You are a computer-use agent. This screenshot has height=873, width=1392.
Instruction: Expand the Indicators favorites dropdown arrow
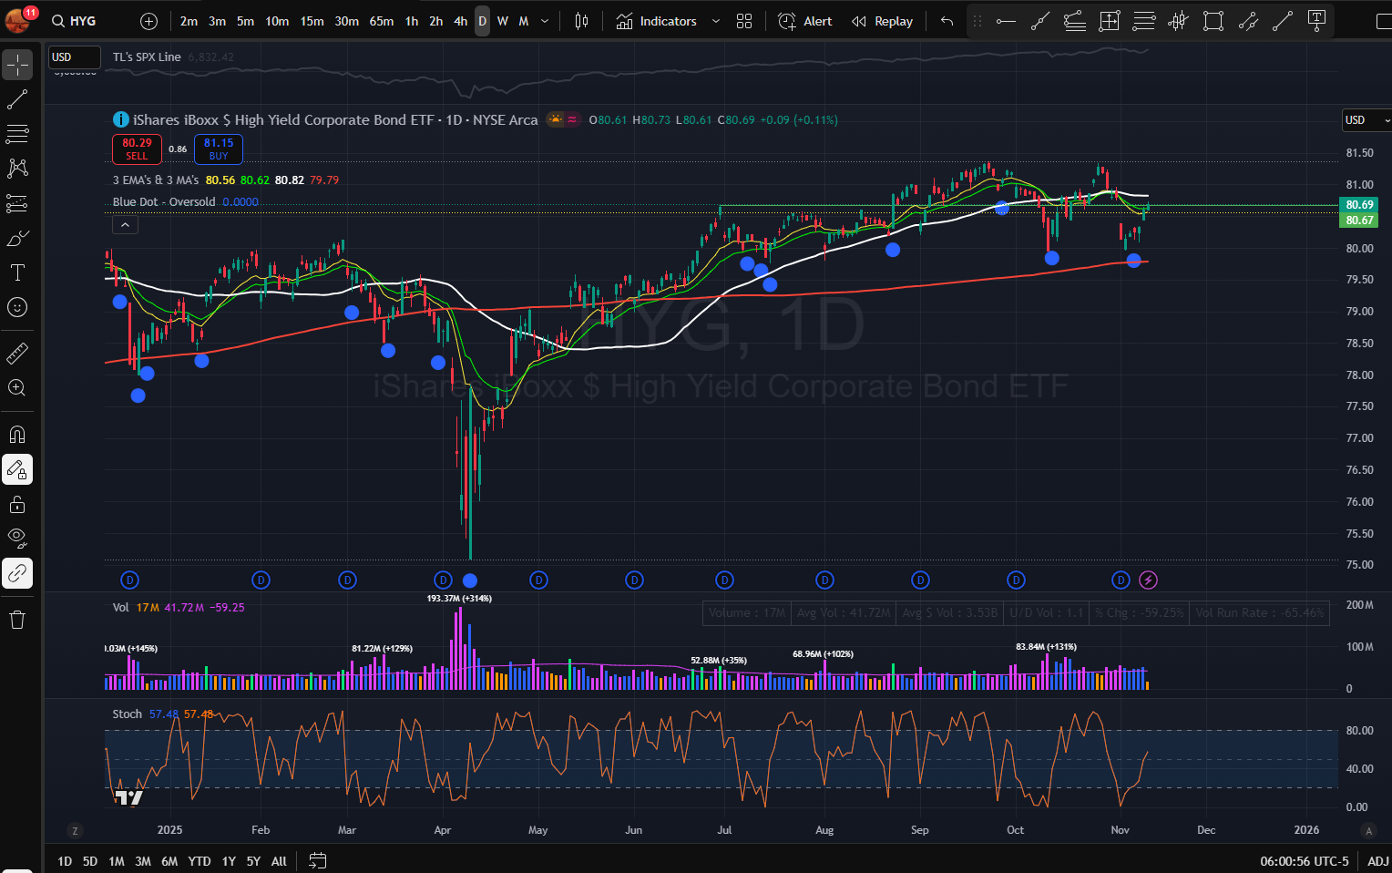(x=716, y=21)
